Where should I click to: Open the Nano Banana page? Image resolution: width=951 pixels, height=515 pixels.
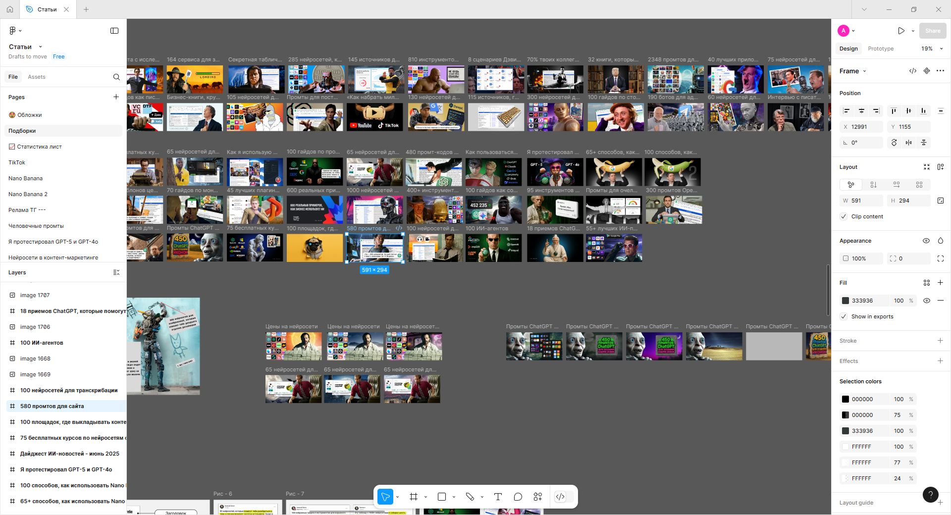25,178
